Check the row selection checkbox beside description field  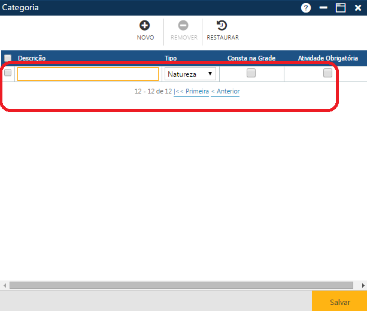coord(8,73)
